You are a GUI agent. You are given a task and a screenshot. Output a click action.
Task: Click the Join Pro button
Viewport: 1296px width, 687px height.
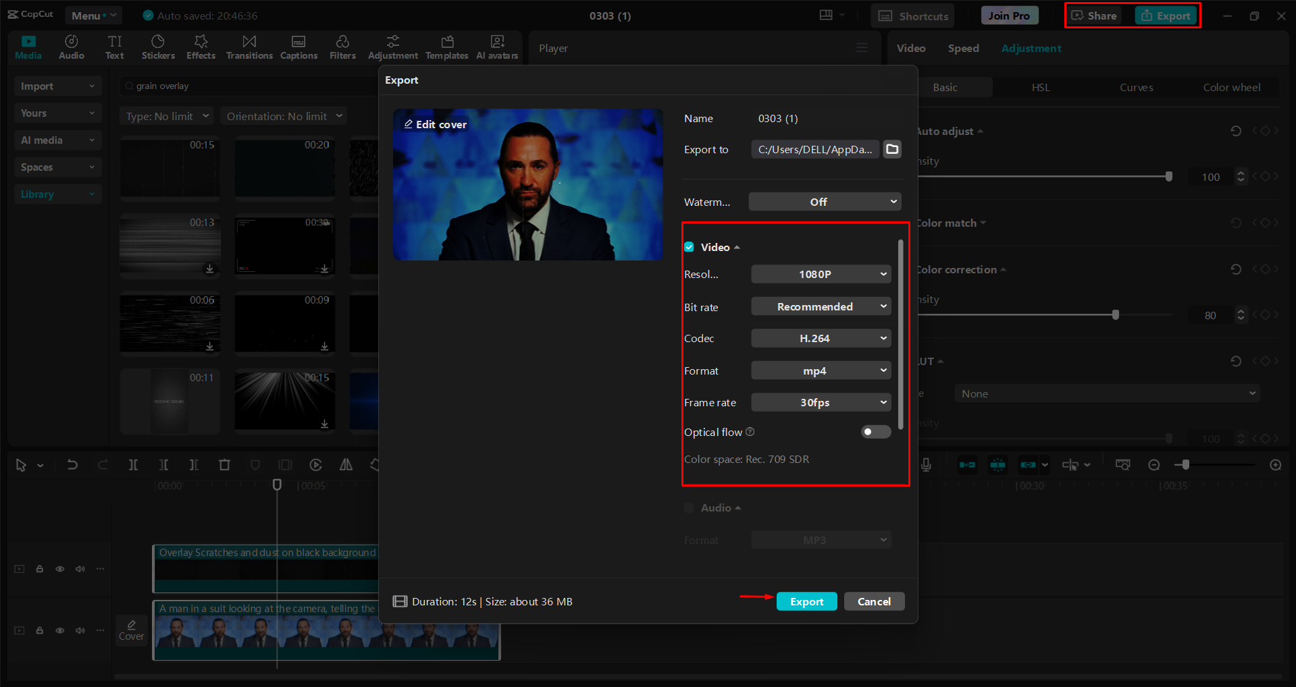[1008, 15]
